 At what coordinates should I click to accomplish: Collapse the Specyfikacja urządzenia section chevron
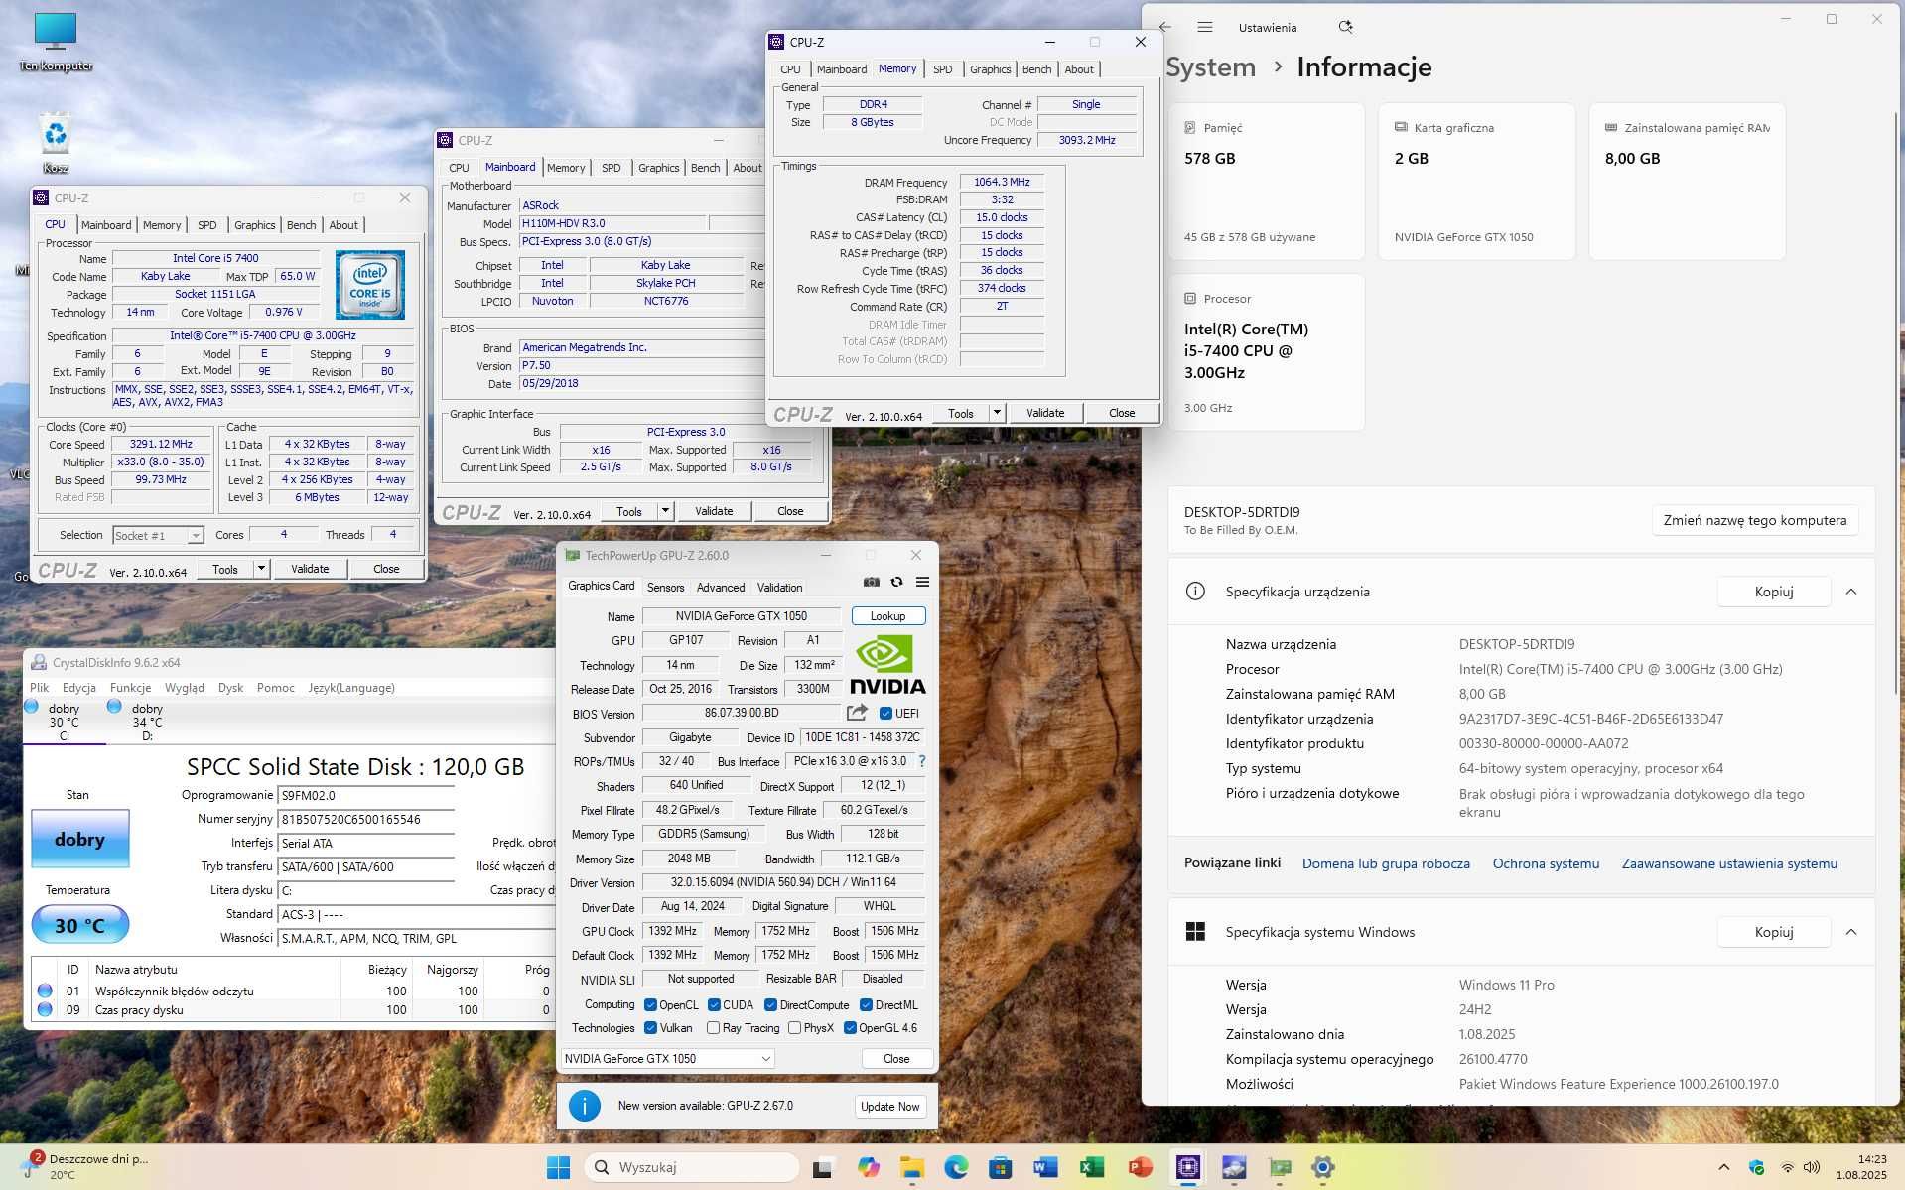(1851, 592)
